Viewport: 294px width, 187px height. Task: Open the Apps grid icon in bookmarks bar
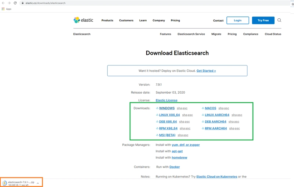[3, 9]
